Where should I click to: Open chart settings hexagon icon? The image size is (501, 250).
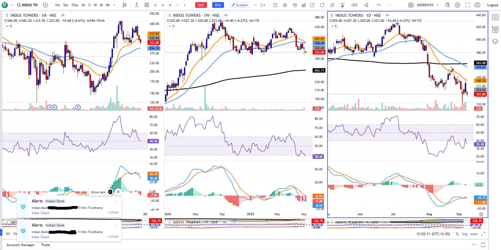click(x=458, y=5)
